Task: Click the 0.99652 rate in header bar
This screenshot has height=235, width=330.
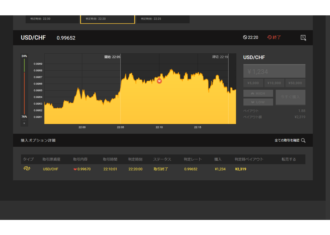Action: pos(66,38)
